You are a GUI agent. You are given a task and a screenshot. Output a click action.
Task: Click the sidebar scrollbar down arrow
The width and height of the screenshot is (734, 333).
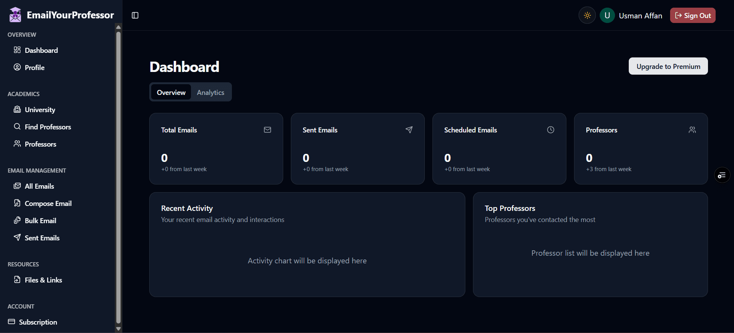tap(118, 328)
